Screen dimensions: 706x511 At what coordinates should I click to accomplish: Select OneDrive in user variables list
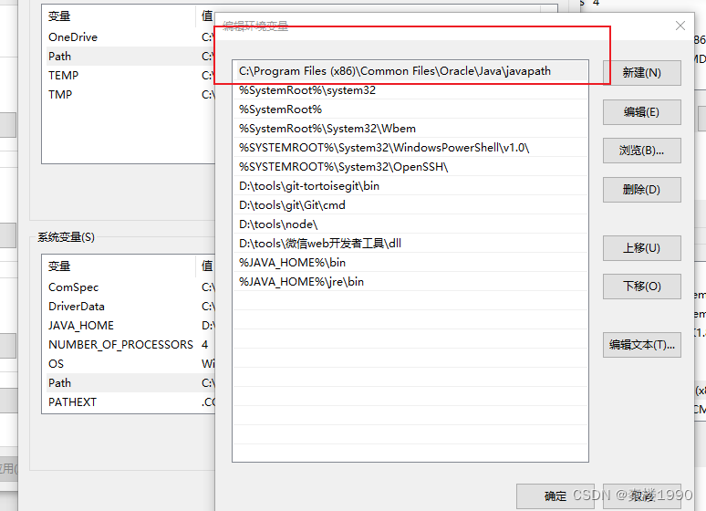pyautogui.click(x=129, y=36)
